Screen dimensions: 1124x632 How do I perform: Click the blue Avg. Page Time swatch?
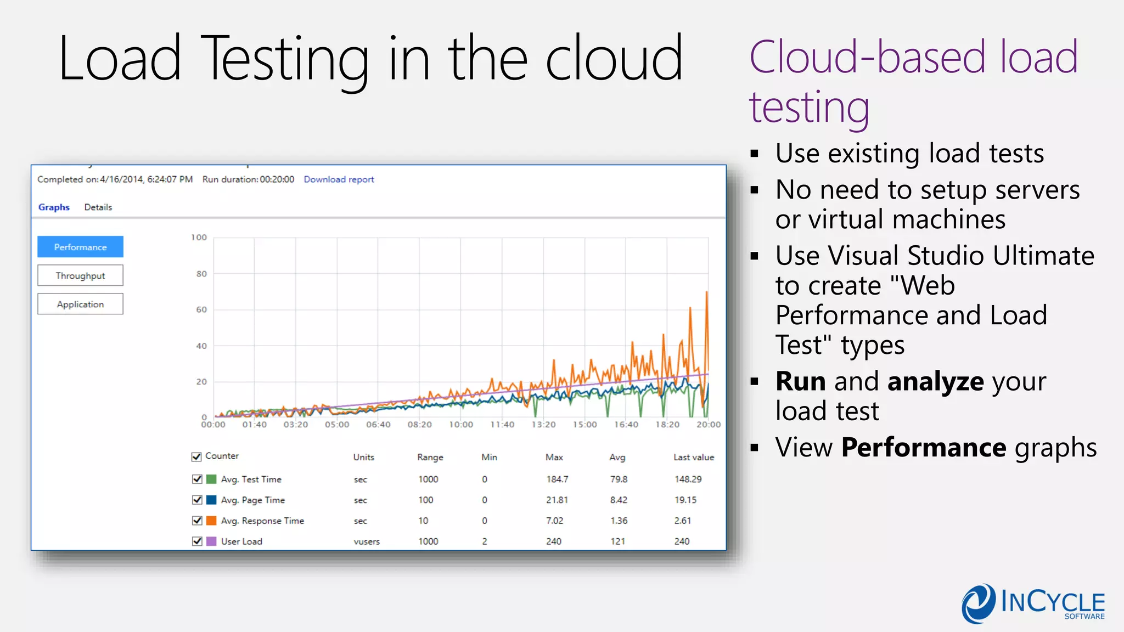pyautogui.click(x=211, y=500)
